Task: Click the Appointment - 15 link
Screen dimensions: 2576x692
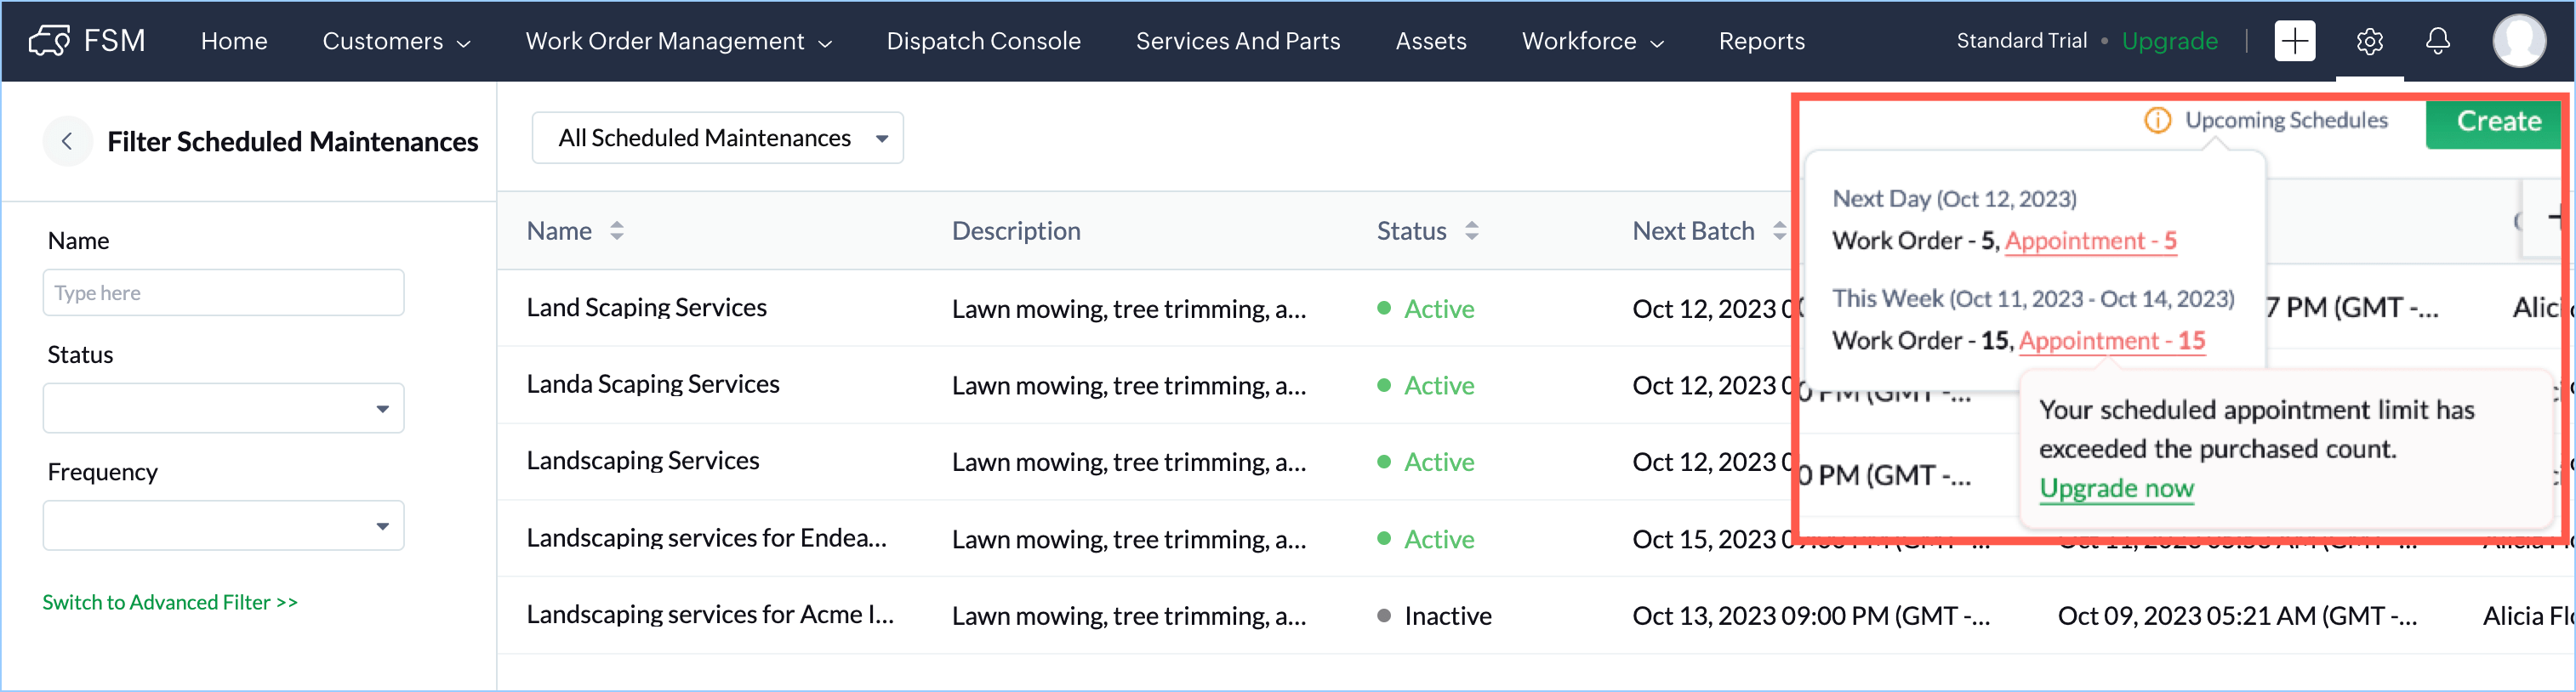Action: tap(2111, 341)
